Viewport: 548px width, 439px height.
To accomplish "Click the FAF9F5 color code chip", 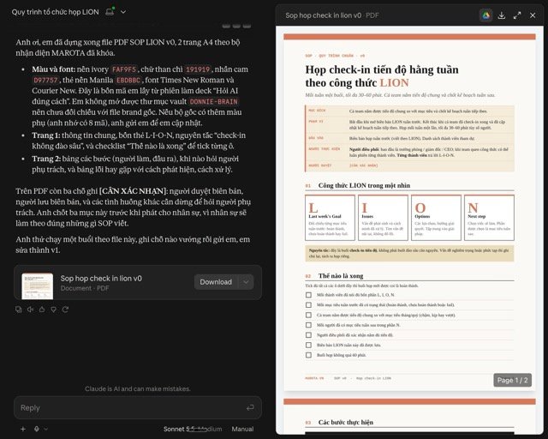I will [x=124, y=69].
